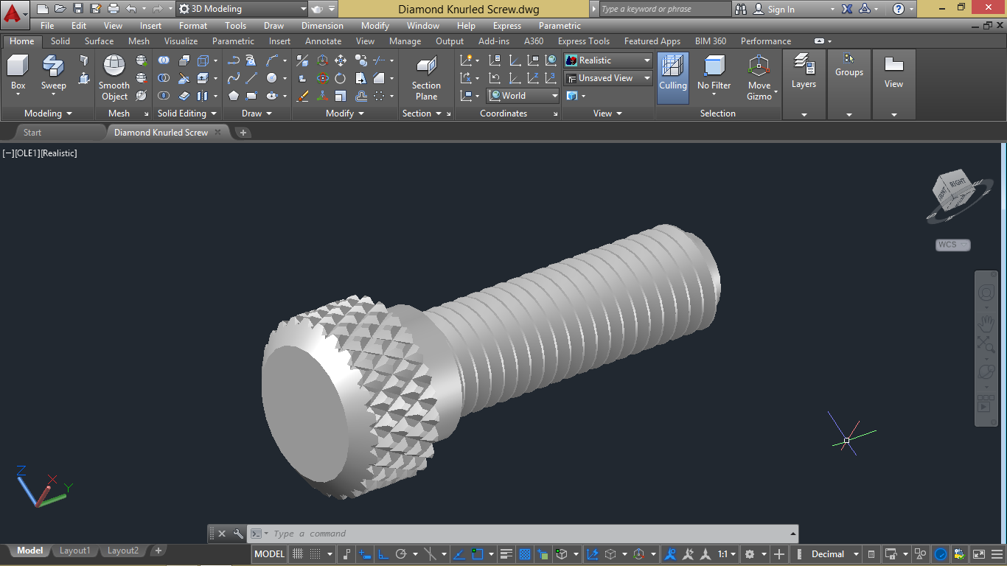Open the command line customize wrench
This screenshot has height=566, width=1007.
coord(238,534)
